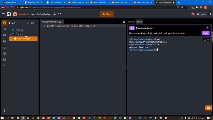Viewport: 213px width, 120px height.
Task: Click the browser address bar
Action: pyautogui.click(x=95, y=7)
